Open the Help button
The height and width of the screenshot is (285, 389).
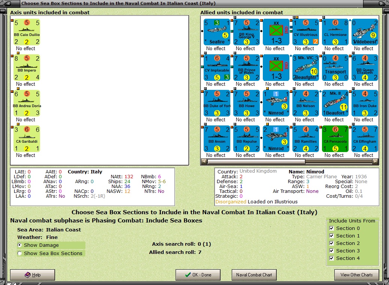pos(33,275)
